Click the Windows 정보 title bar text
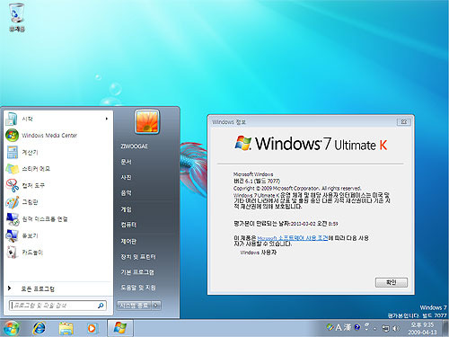449x337 pixels. (229, 122)
